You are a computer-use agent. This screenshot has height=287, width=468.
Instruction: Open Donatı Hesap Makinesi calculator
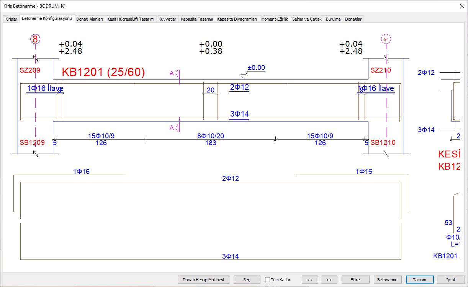[x=203, y=280]
